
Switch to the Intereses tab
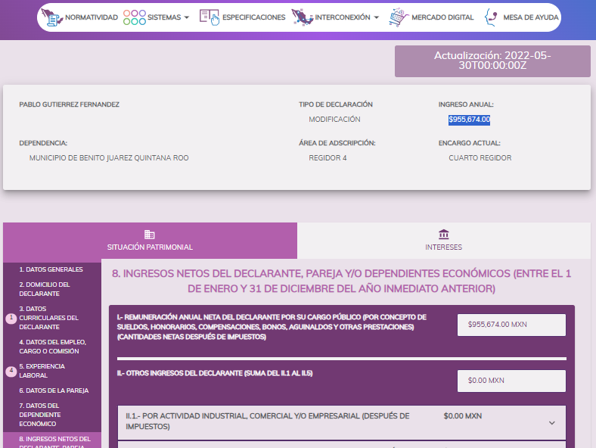tap(443, 241)
